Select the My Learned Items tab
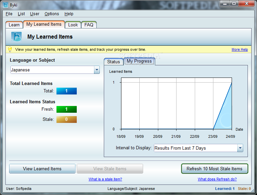The height and width of the screenshot is (195, 257). point(44,24)
